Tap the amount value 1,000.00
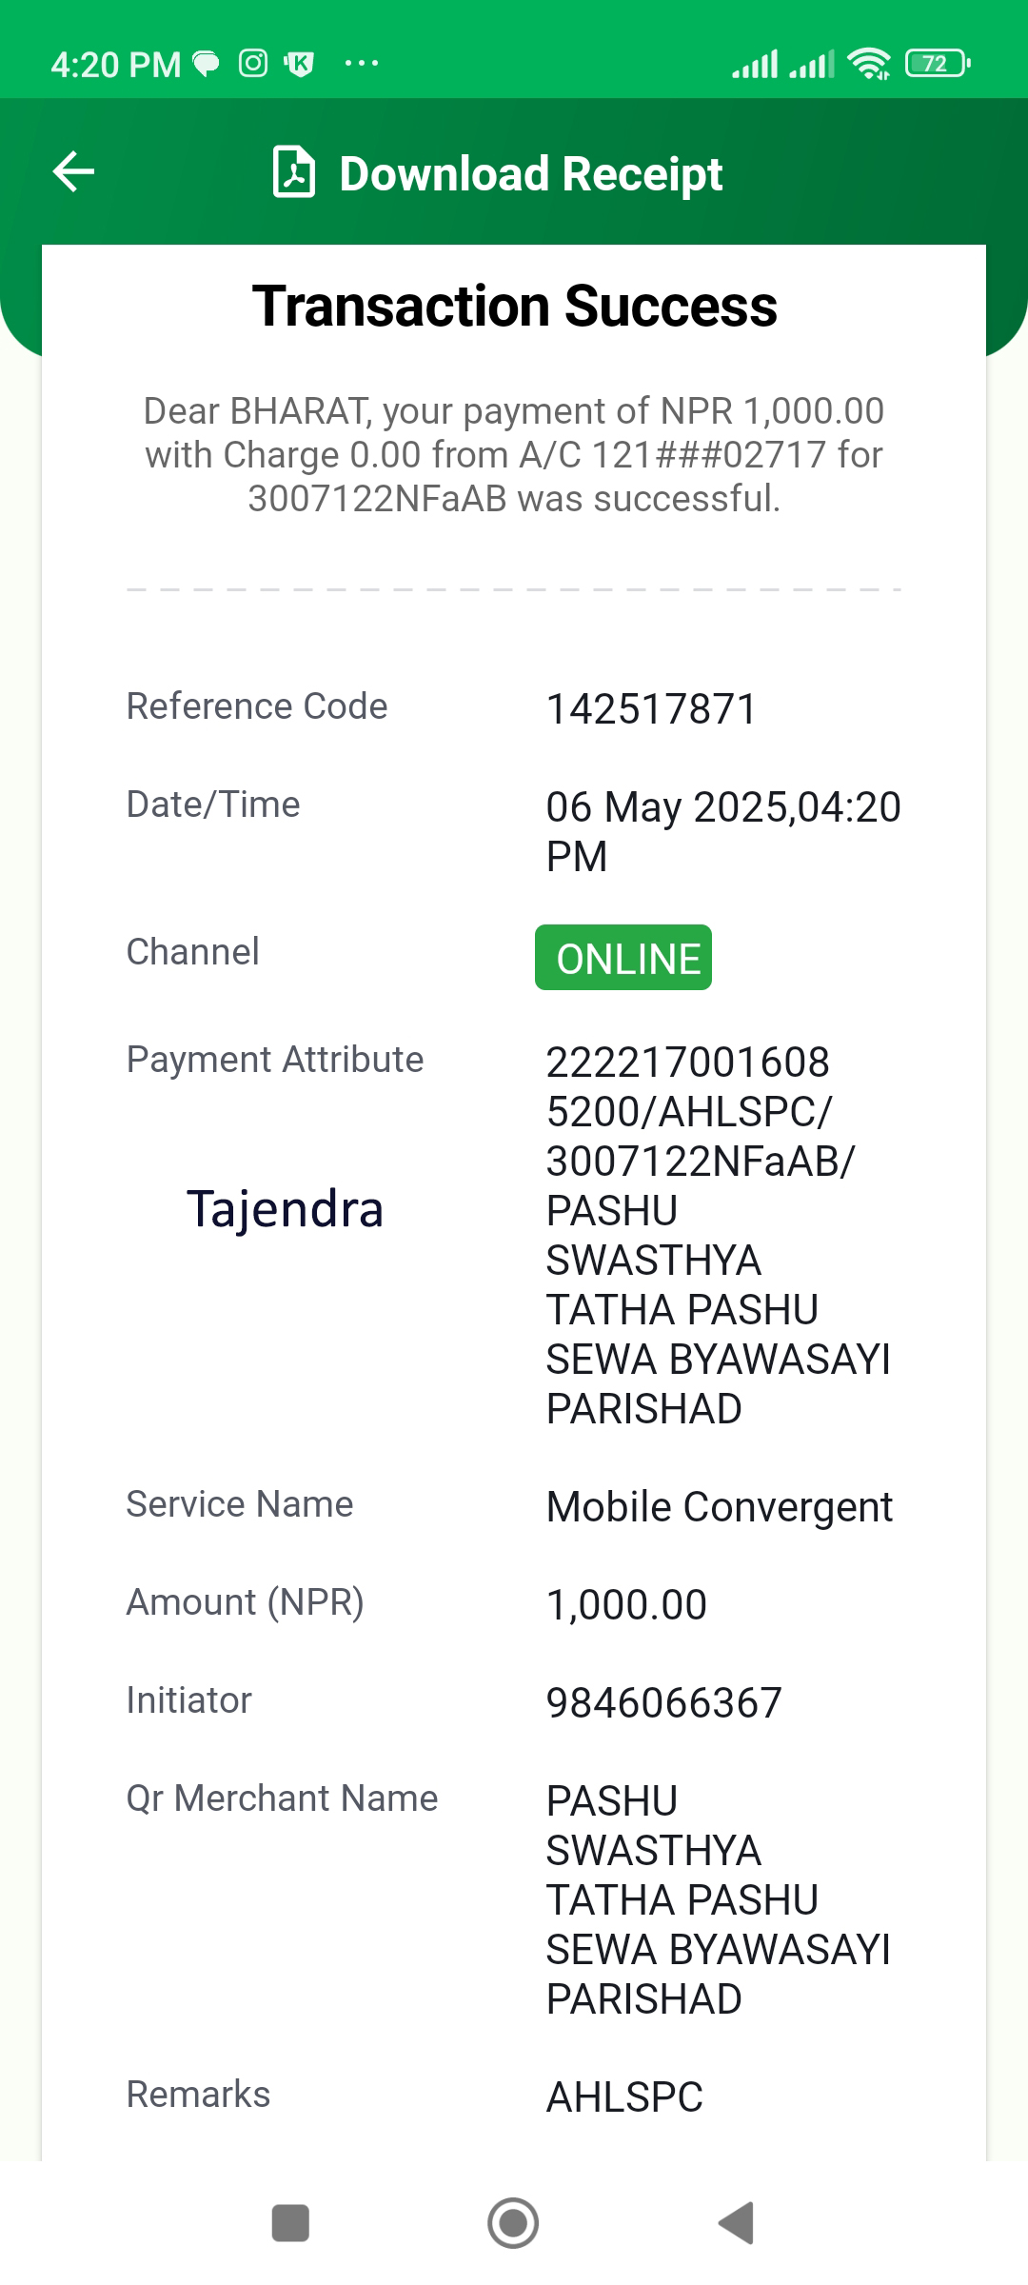The width and height of the screenshot is (1028, 2285). pos(626,1605)
